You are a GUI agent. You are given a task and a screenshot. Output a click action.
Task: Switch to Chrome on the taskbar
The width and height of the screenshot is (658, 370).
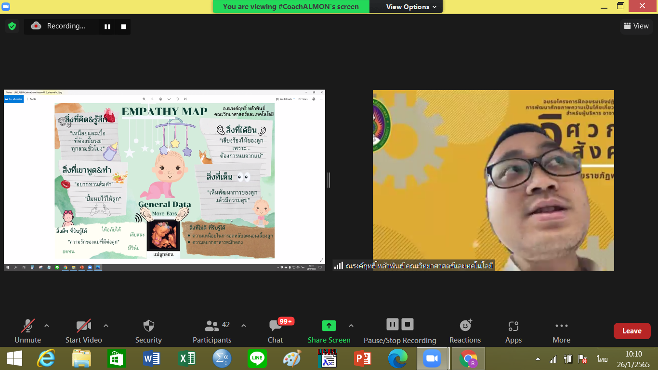coord(468,358)
